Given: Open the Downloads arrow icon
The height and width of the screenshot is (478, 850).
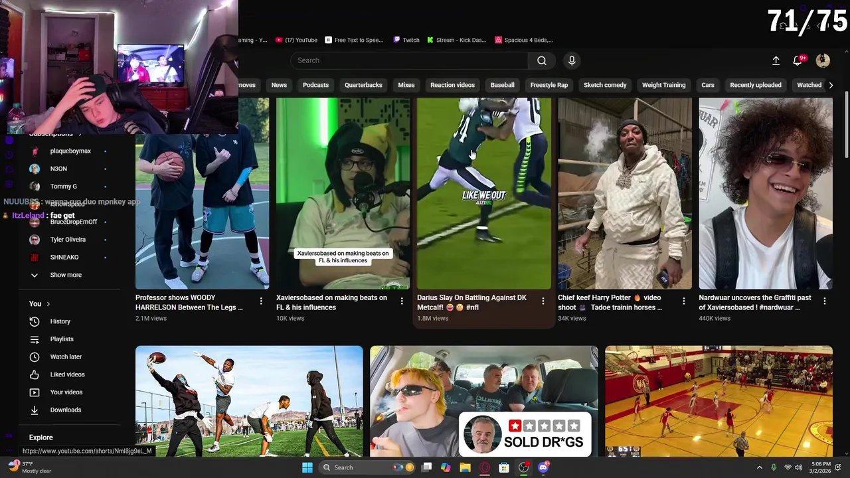Looking at the screenshot, I should coord(35,410).
